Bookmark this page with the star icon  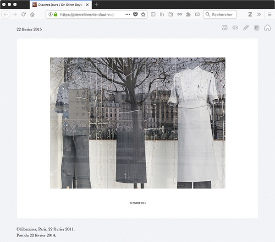(x=143, y=15)
